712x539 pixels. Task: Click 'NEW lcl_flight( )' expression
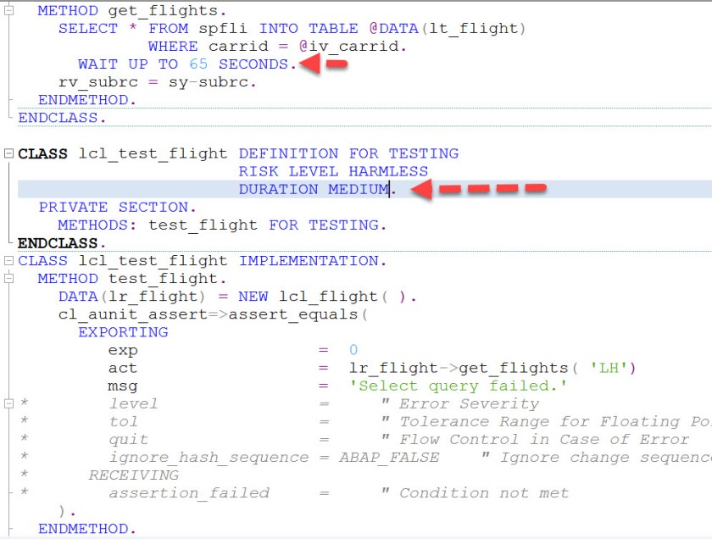click(322, 296)
